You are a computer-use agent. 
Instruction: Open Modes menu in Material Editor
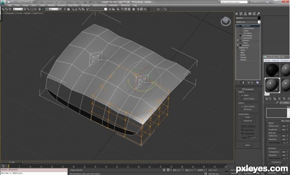tap(267, 60)
